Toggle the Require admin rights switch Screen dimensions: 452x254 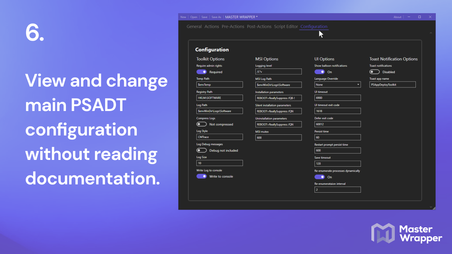[x=202, y=71]
